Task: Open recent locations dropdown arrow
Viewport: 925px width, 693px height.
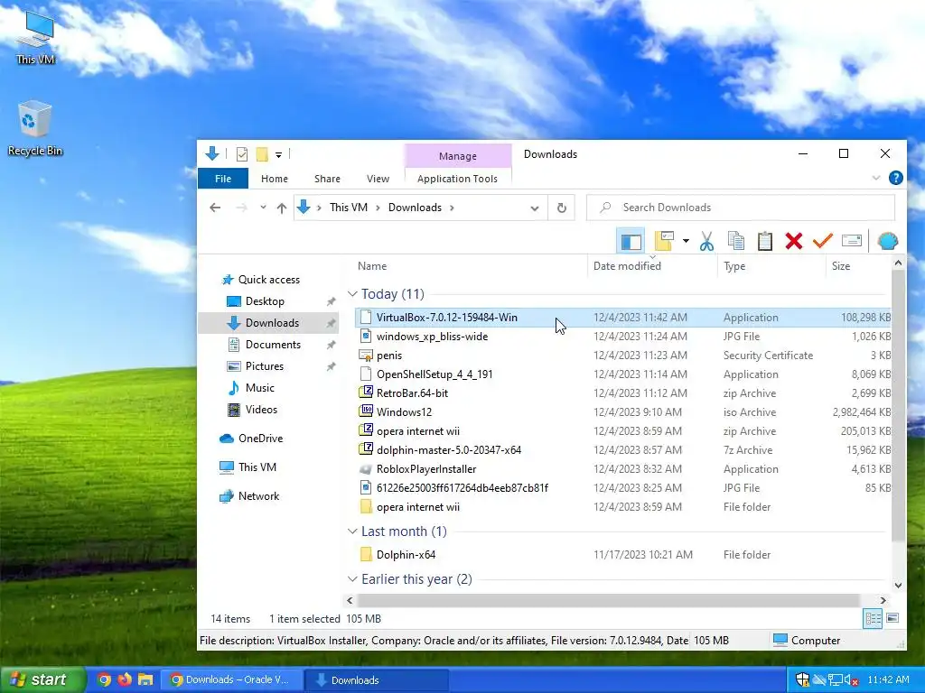Action: click(x=263, y=208)
